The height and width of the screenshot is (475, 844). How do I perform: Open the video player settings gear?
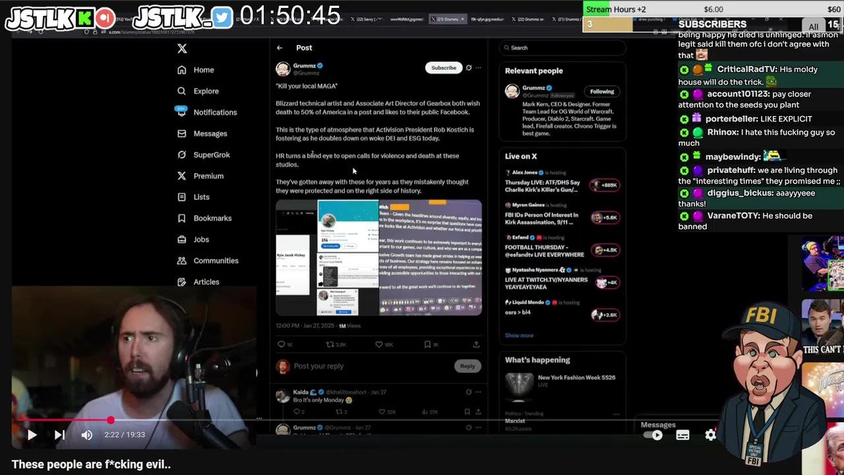click(x=710, y=435)
